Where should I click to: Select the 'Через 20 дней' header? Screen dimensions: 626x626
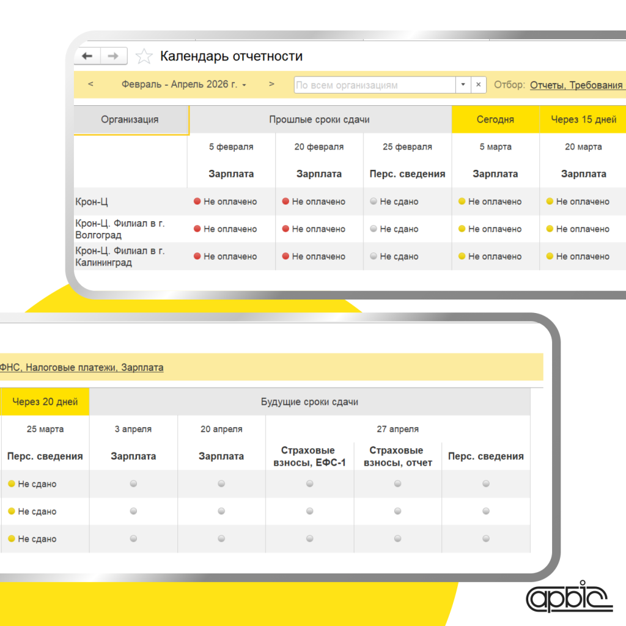45,402
